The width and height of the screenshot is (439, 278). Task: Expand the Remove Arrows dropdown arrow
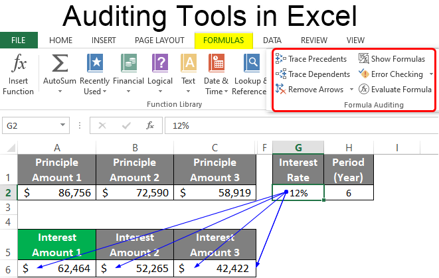click(x=351, y=90)
